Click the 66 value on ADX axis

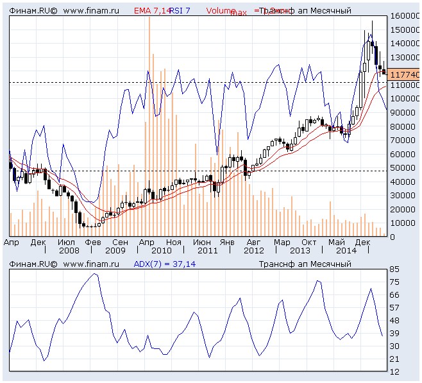pyautogui.click(x=394, y=295)
